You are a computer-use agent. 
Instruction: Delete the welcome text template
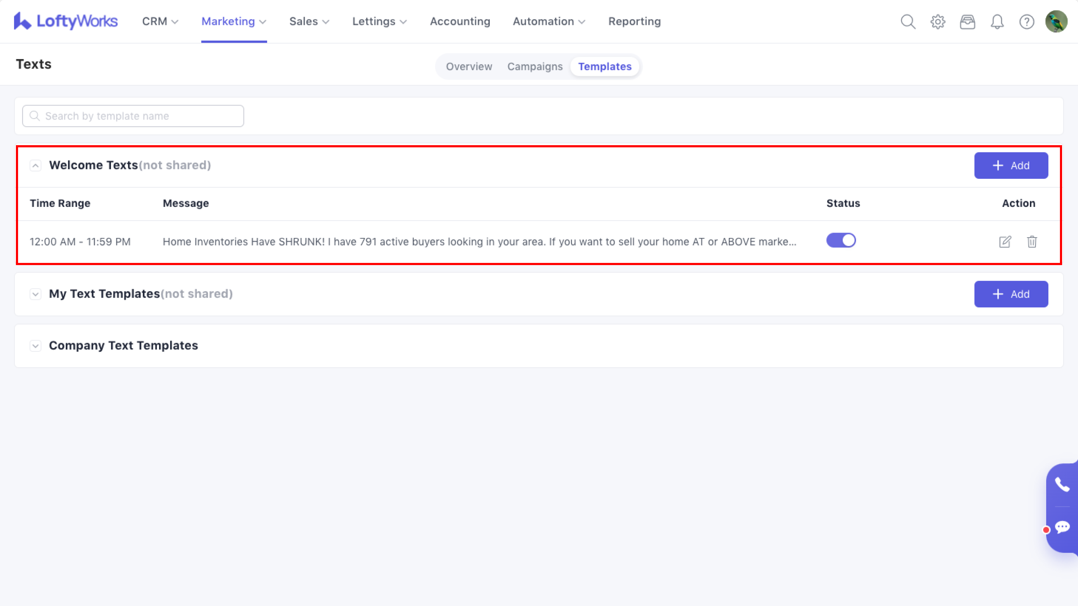[x=1032, y=242]
